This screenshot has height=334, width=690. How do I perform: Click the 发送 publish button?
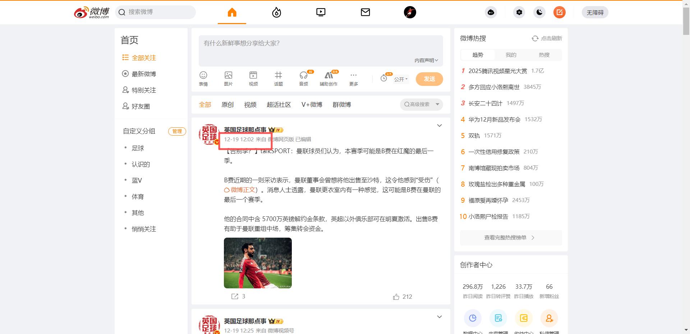coord(429,79)
